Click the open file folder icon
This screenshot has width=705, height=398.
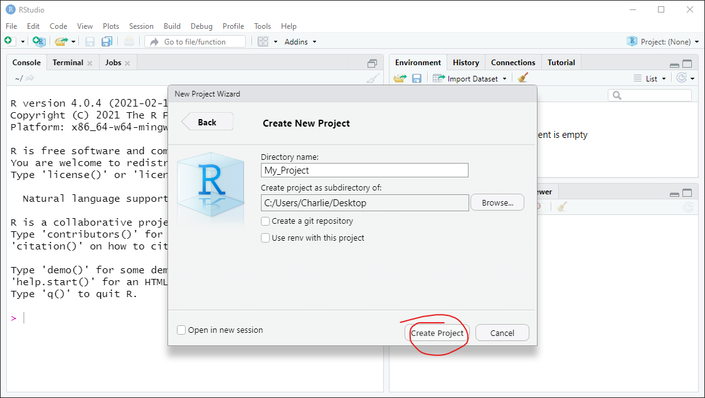(x=60, y=41)
